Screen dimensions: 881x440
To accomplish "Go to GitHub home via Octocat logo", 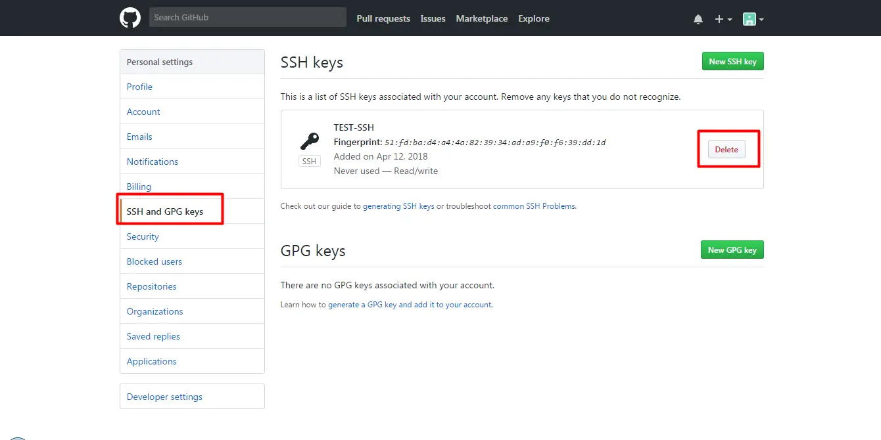I will point(130,18).
